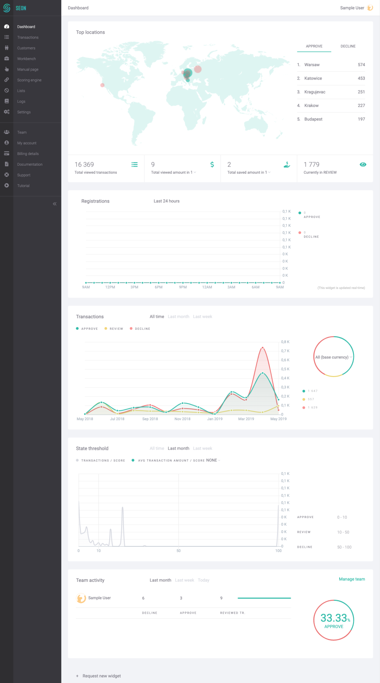Click the eye icon for Currently in REVIEW
Screen dimensions: 380x683
pos(363,165)
